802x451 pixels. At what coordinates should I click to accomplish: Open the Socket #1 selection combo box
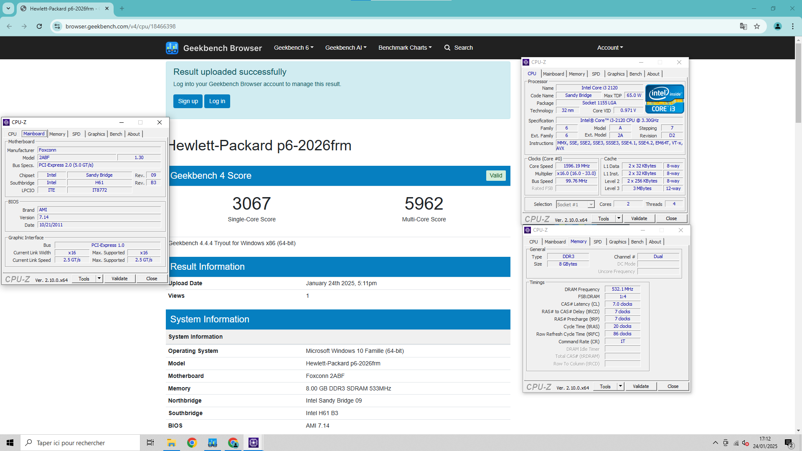575,204
